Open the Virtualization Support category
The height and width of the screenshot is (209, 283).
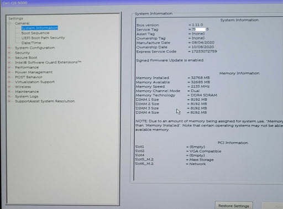(x=35, y=82)
